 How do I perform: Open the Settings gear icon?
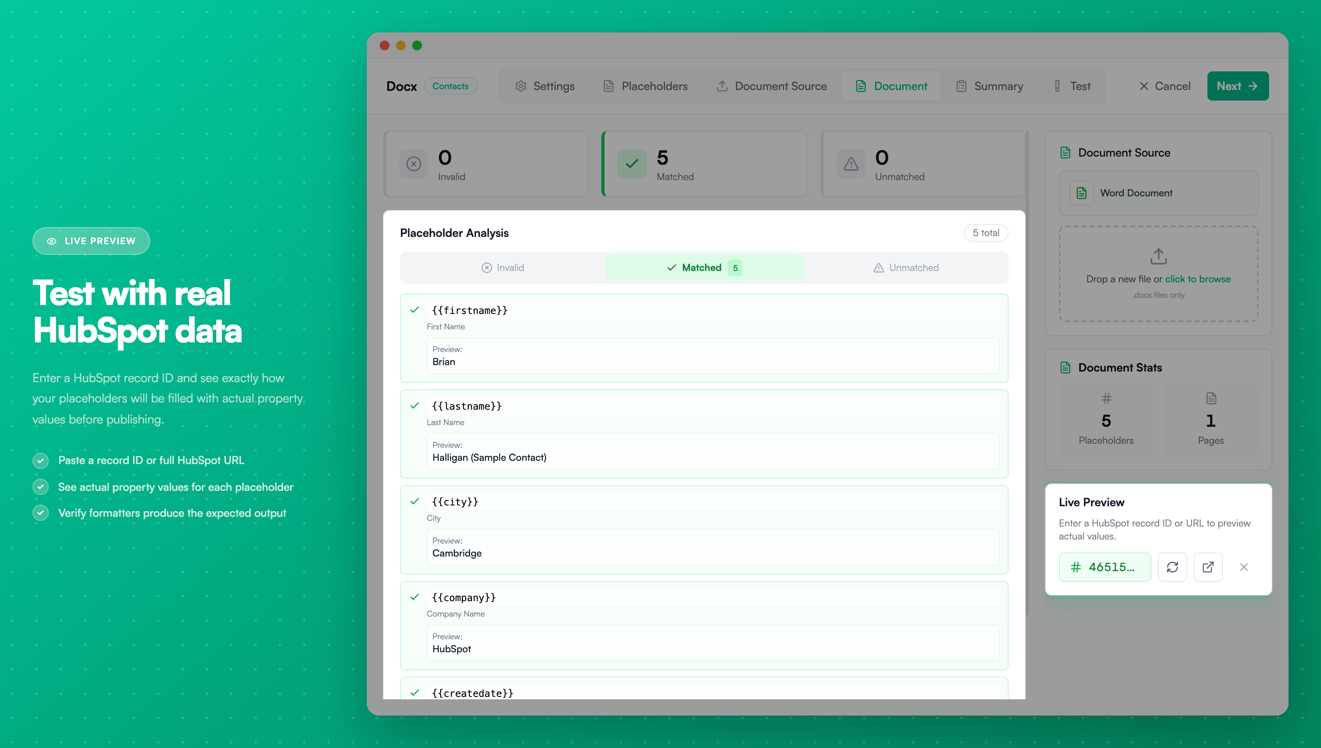521,86
